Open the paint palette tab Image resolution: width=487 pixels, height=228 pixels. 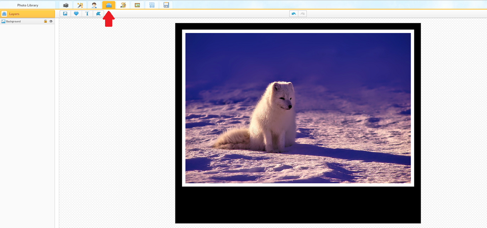click(x=123, y=5)
